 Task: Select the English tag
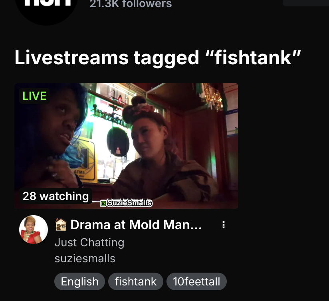[79, 281]
